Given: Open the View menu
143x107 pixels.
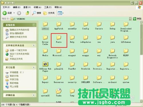Looking at the screenshot, I should (27, 7).
